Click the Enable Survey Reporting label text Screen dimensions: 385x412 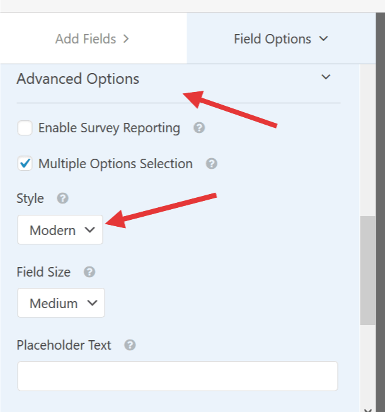pos(109,128)
